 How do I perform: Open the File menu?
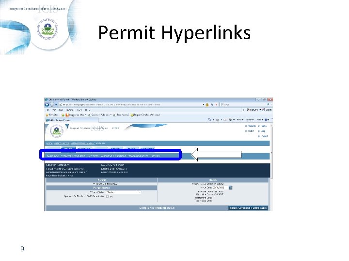click(x=47, y=110)
